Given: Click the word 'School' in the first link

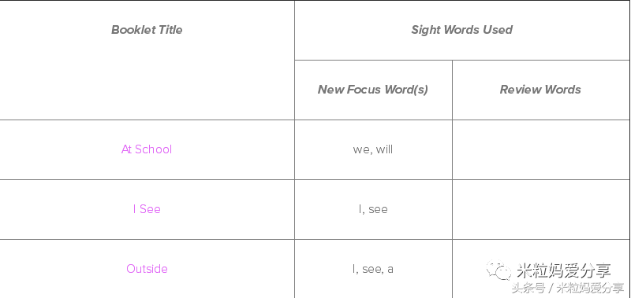Looking at the screenshot, I should (x=153, y=149).
